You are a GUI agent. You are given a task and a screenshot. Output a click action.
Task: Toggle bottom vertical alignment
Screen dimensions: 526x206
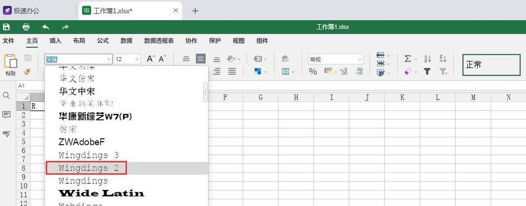point(217,59)
